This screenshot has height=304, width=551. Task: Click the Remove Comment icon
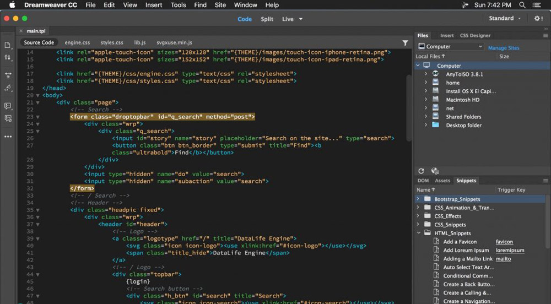8,118
